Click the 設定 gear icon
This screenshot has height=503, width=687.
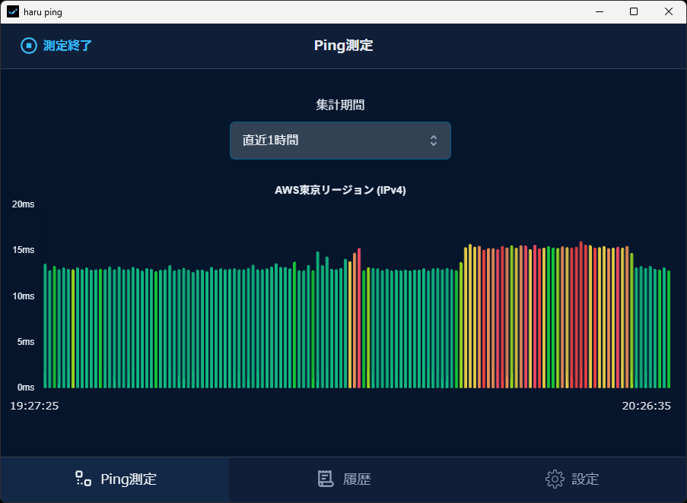(555, 479)
